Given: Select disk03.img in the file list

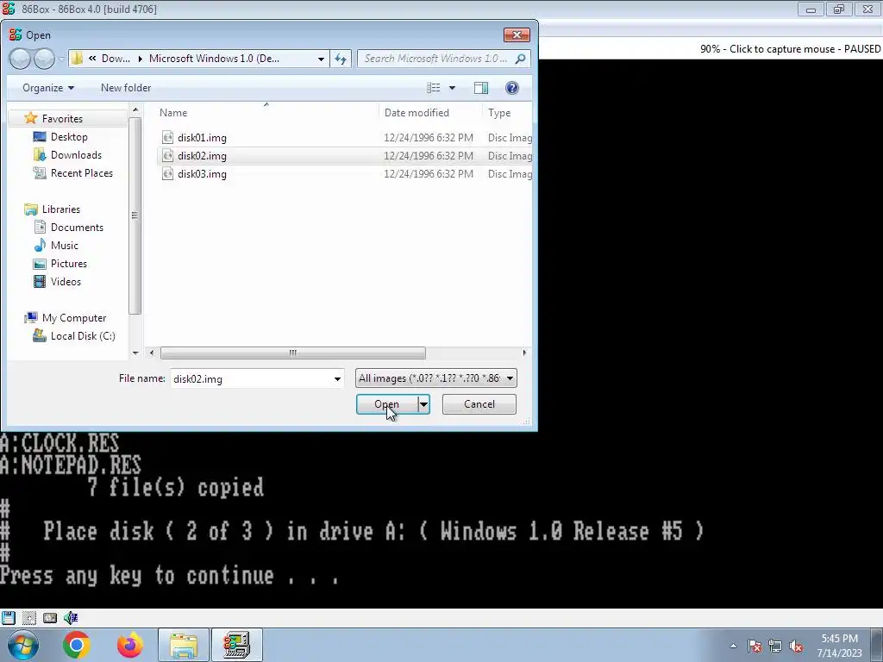Looking at the screenshot, I should tap(202, 174).
